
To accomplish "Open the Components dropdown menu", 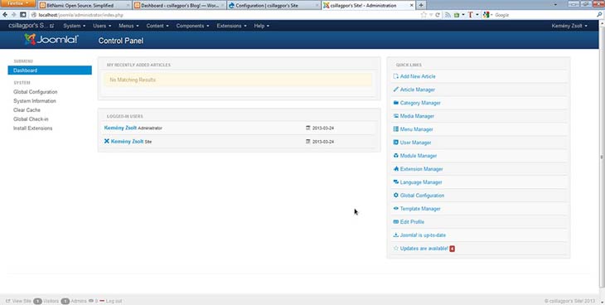I will coord(192,26).
